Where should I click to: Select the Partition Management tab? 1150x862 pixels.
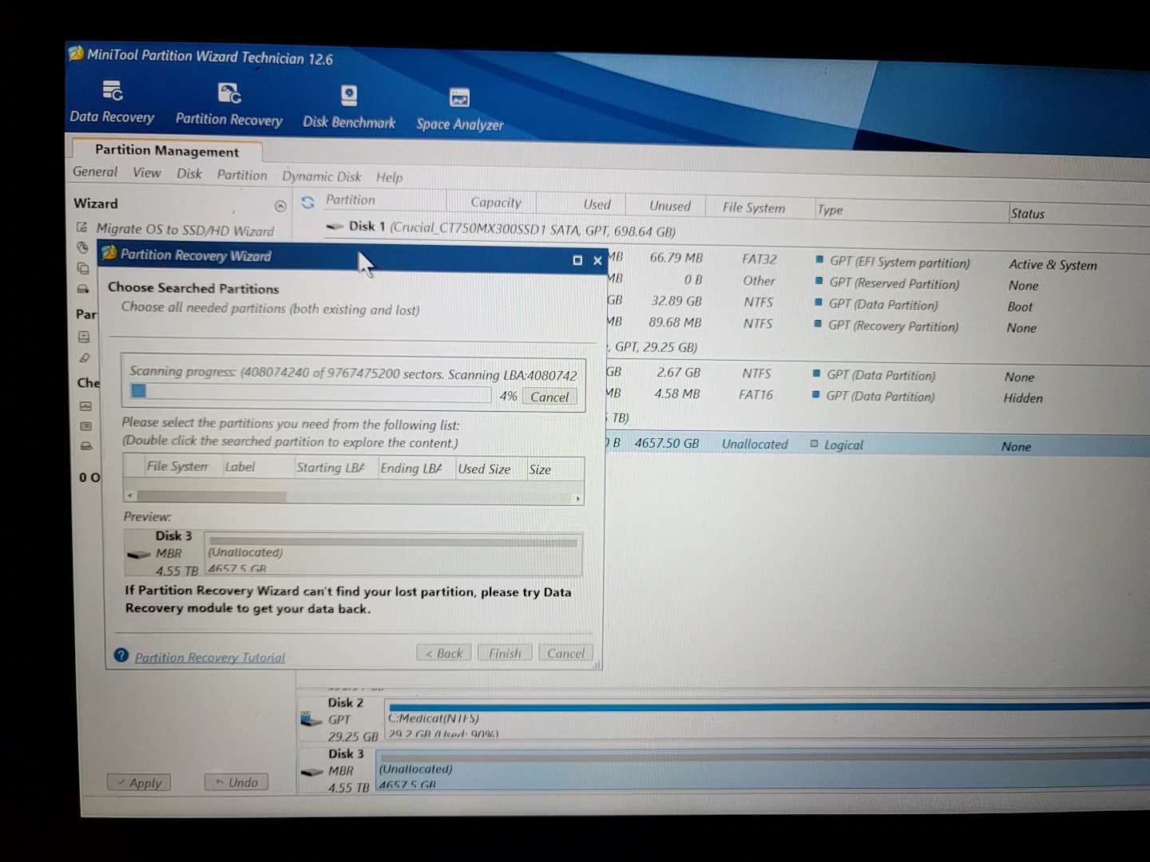coord(167,151)
